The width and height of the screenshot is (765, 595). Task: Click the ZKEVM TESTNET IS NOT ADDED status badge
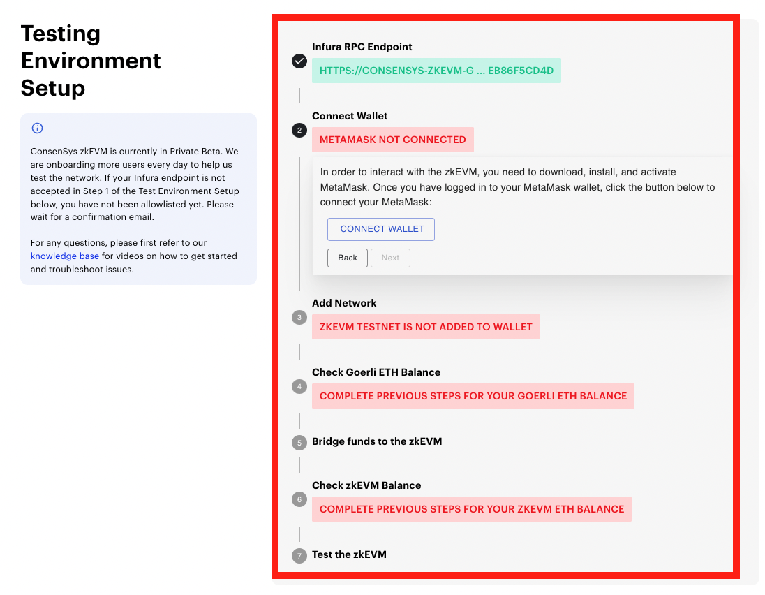pyautogui.click(x=426, y=327)
